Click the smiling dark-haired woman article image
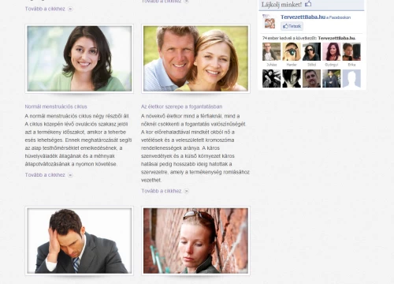Viewport: 394px width, 284px height. click(x=80, y=58)
